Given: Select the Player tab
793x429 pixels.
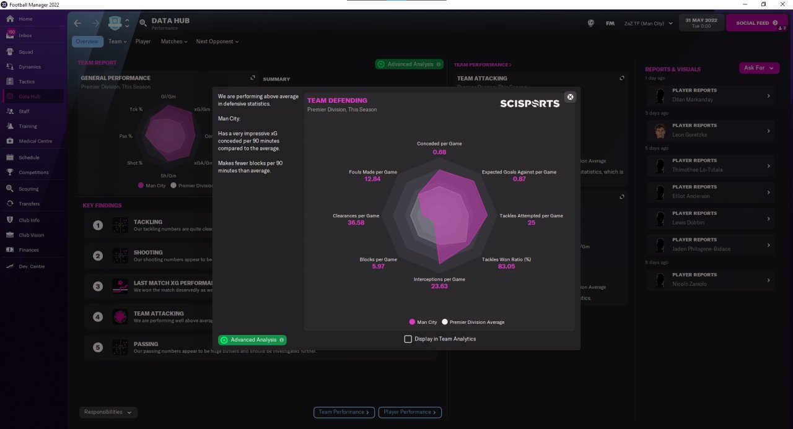Looking at the screenshot, I should coord(143,41).
